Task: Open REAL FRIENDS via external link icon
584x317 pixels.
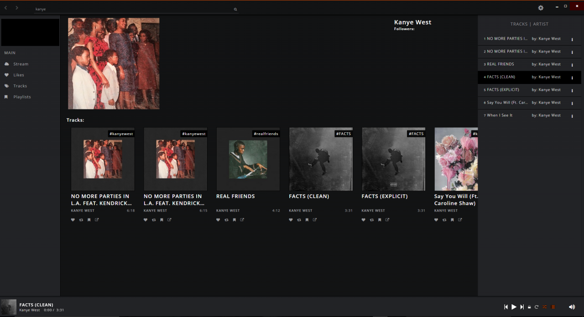Action: 242,220
